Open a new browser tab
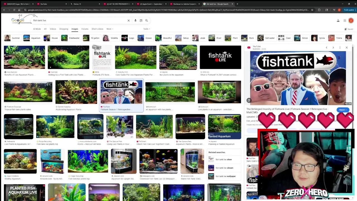 pyautogui.click(x=237, y=4)
